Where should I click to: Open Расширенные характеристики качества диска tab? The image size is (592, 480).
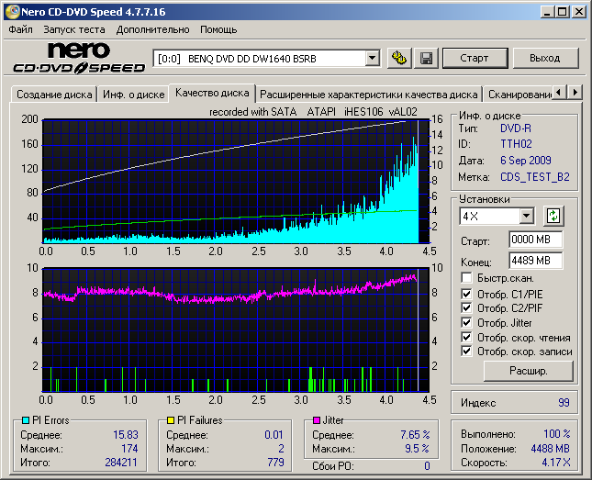(369, 94)
